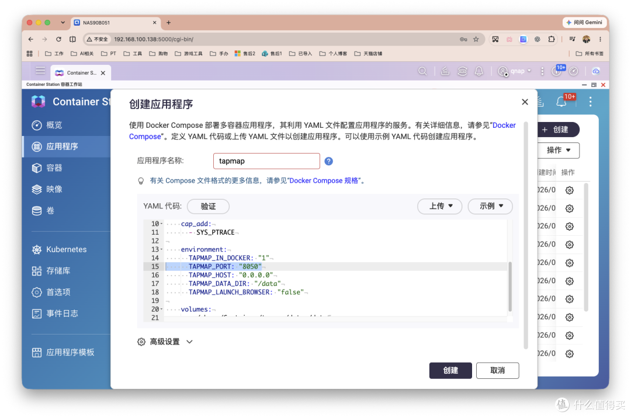
Task: Click the TAPMAP_HOST line in YAML editor
Action: click(x=231, y=275)
